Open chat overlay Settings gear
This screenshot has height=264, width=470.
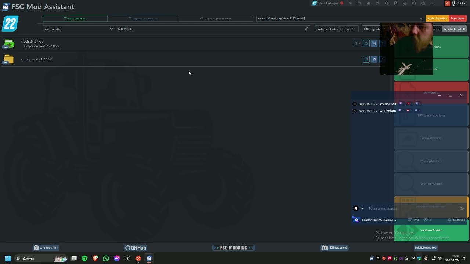(x=456, y=220)
